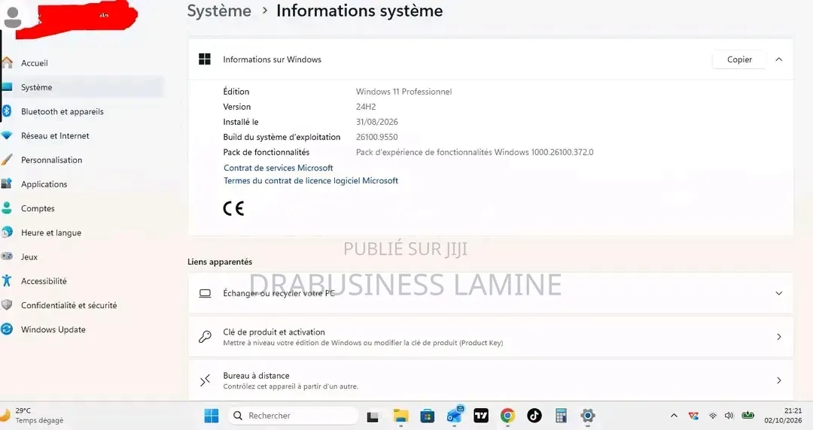
Task: Click the Bluetooth icon in sidebar
Action: point(7,111)
